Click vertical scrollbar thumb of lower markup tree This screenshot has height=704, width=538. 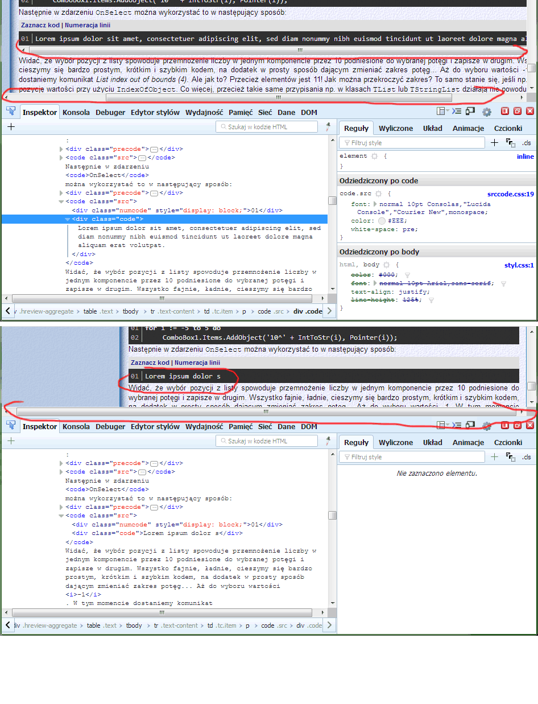tap(333, 514)
